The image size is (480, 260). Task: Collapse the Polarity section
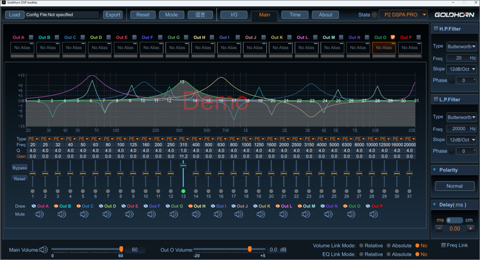tap(434, 170)
